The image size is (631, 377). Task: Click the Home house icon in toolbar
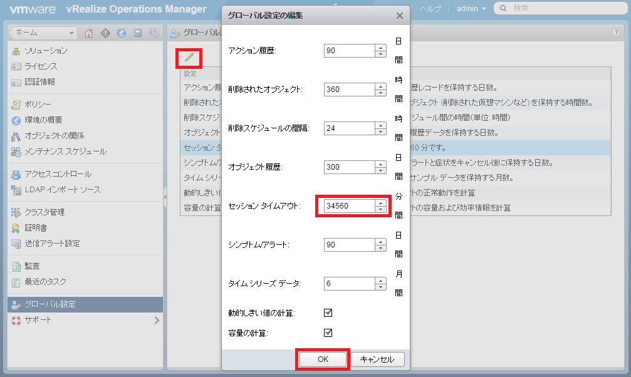pyautogui.click(x=88, y=33)
